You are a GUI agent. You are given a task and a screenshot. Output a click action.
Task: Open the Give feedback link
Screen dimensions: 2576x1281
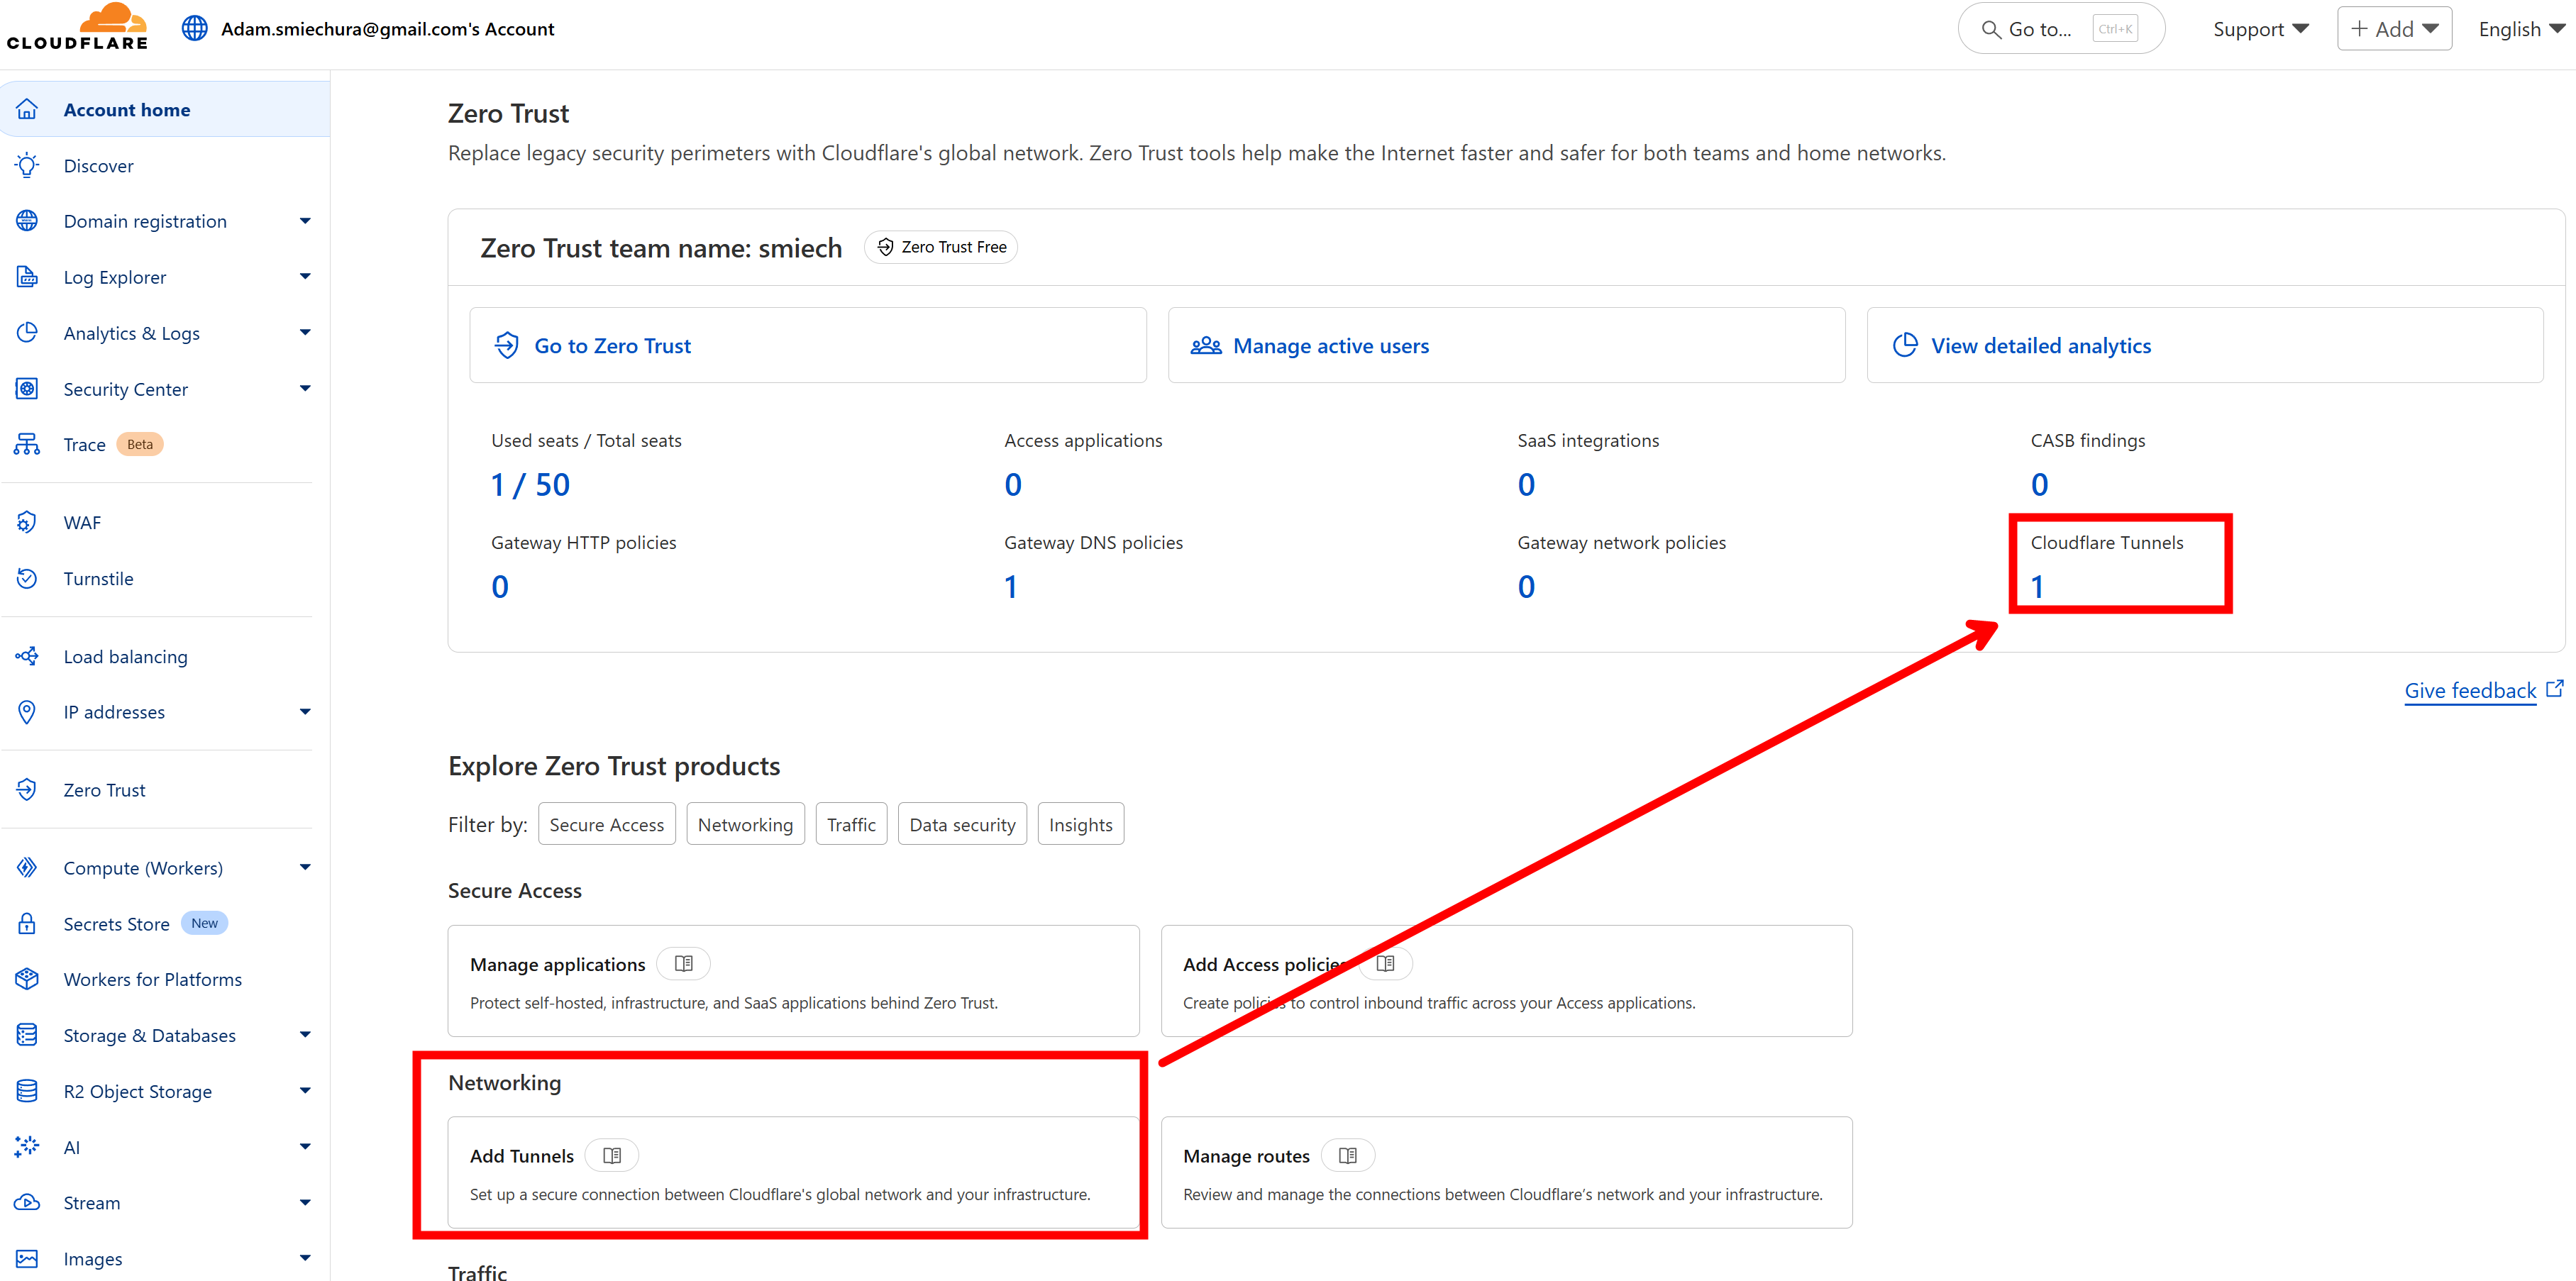pos(2470,690)
